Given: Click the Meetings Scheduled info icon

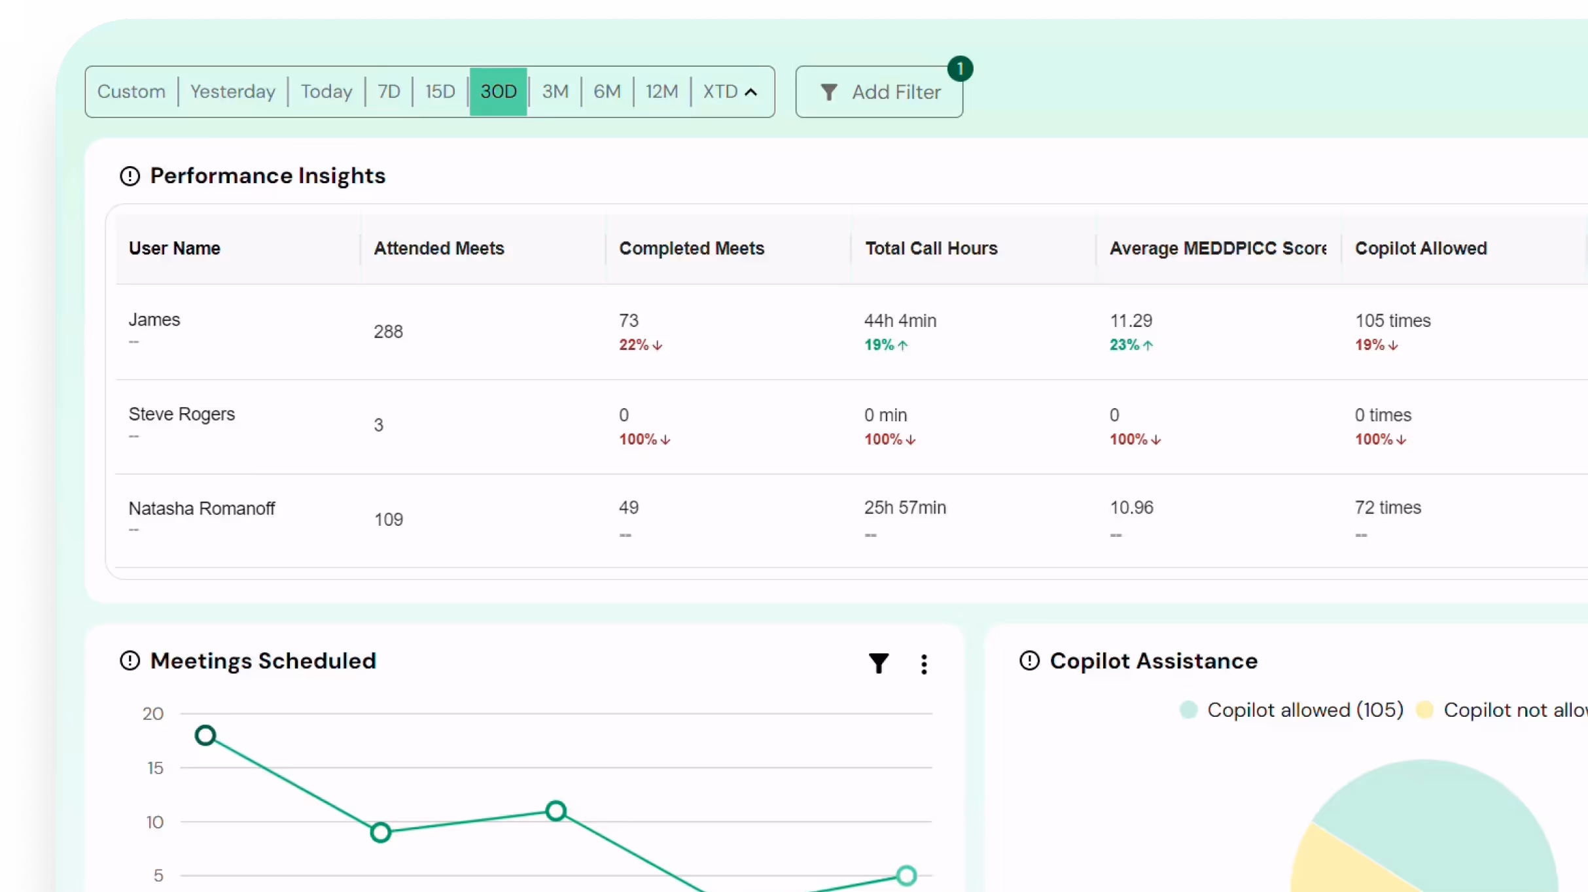Looking at the screenshot, I should 130,660.
